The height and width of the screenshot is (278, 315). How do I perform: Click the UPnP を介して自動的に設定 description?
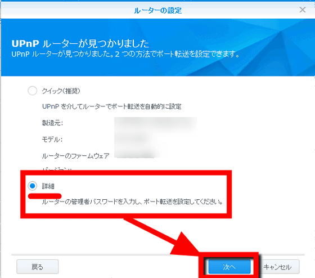click(112, 106)
